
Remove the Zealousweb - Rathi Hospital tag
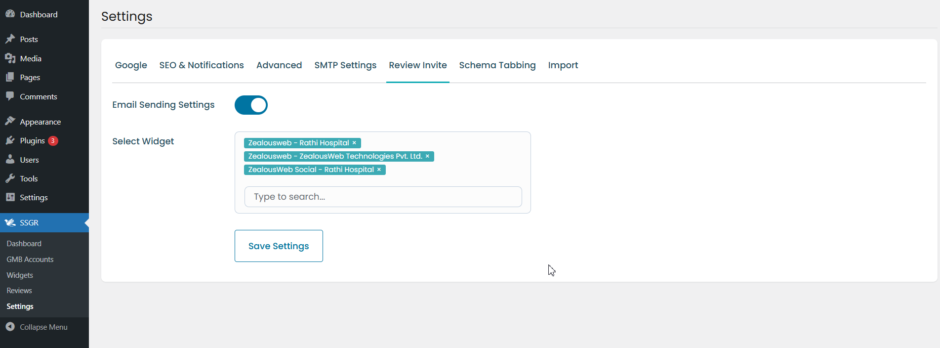354,143
